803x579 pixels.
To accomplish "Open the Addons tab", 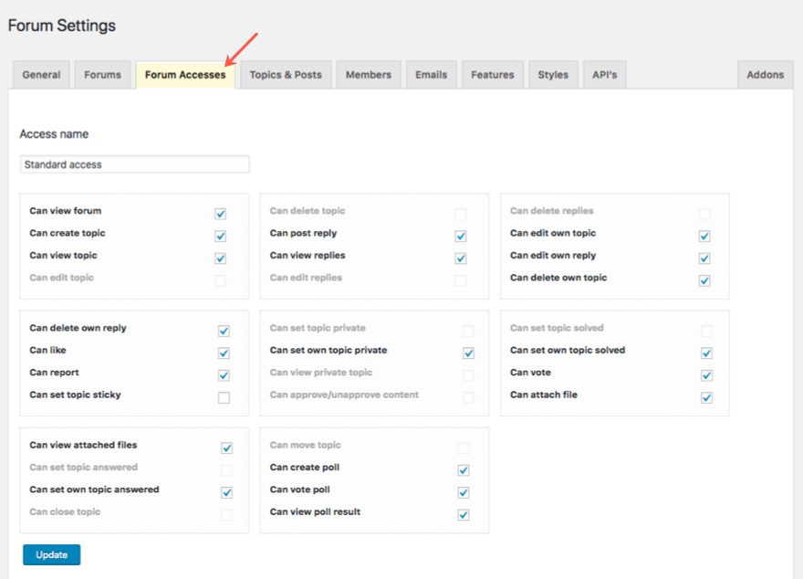I will (x=765, y=75).
